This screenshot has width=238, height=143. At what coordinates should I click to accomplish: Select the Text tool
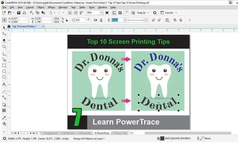click(4, 84)
